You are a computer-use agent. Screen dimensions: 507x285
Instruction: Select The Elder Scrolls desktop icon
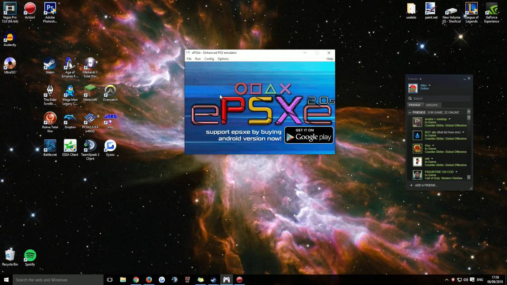click(x=50, y=95)
